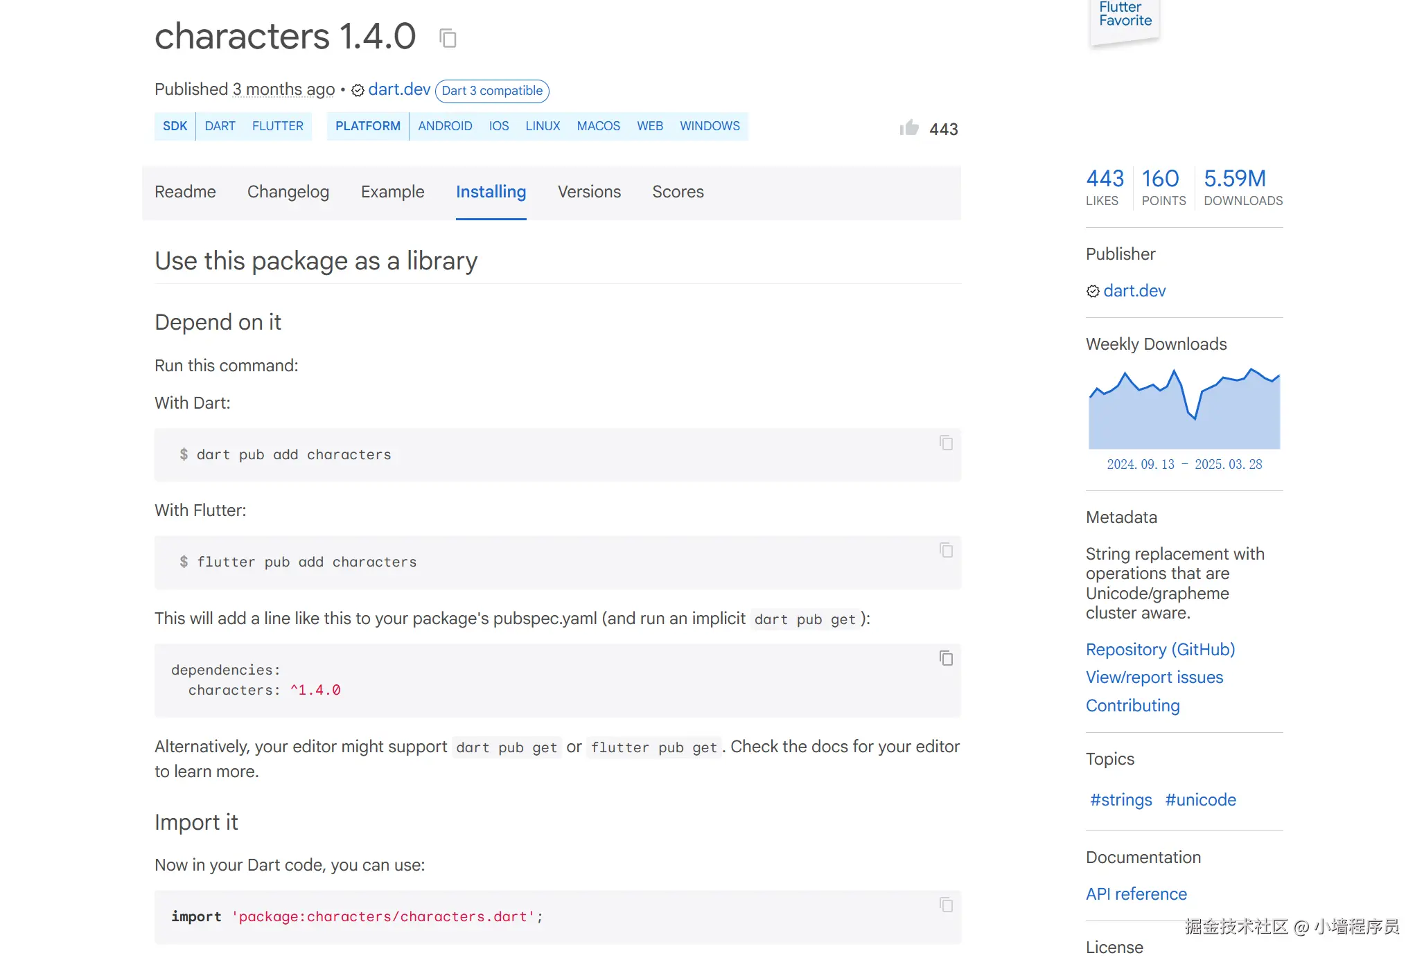Select the #unicode topic tag
This screenshot has height=960, width=1424.
coord(1200,800)
